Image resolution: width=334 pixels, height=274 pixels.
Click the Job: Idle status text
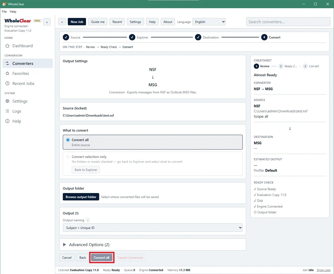tap(308, 270)
